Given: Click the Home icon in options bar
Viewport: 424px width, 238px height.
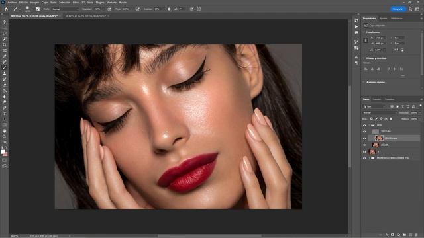Looking at the screenshot, I should [x=6, y=9].
